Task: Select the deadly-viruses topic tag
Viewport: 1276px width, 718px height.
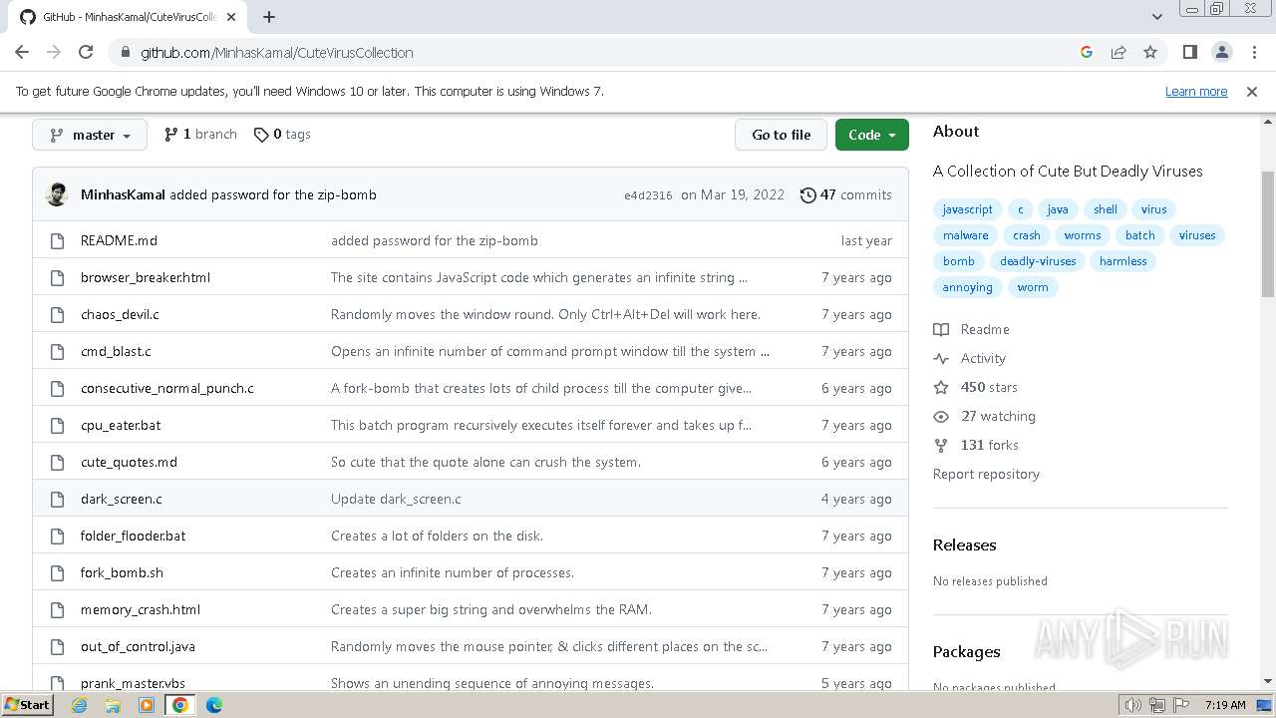Action: pyautogui.click(x=1038, y=261)
